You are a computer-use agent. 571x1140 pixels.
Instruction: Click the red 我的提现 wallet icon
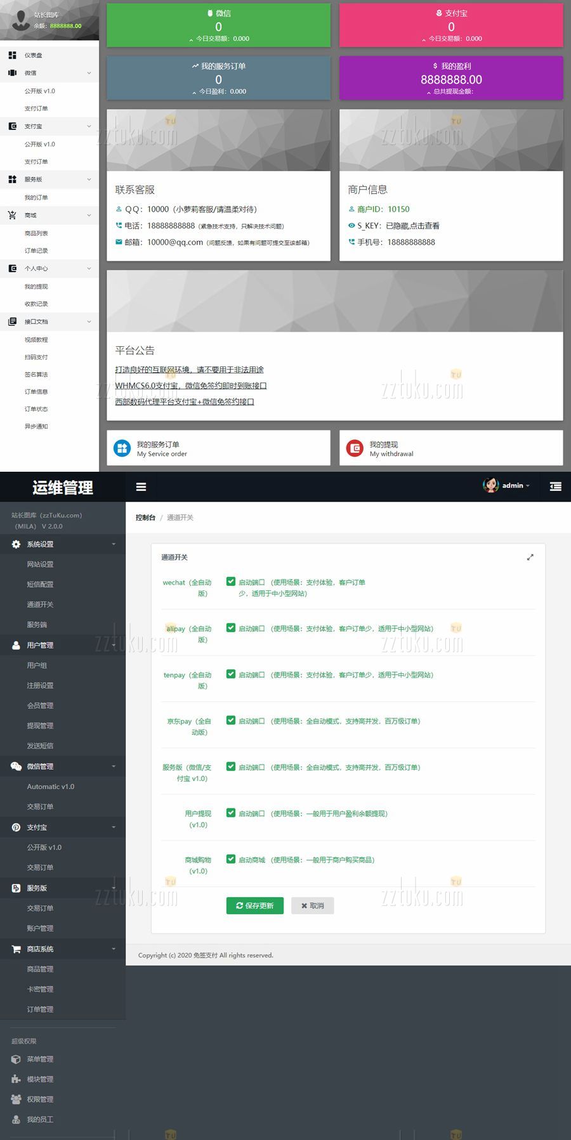[x=355, y=448]
